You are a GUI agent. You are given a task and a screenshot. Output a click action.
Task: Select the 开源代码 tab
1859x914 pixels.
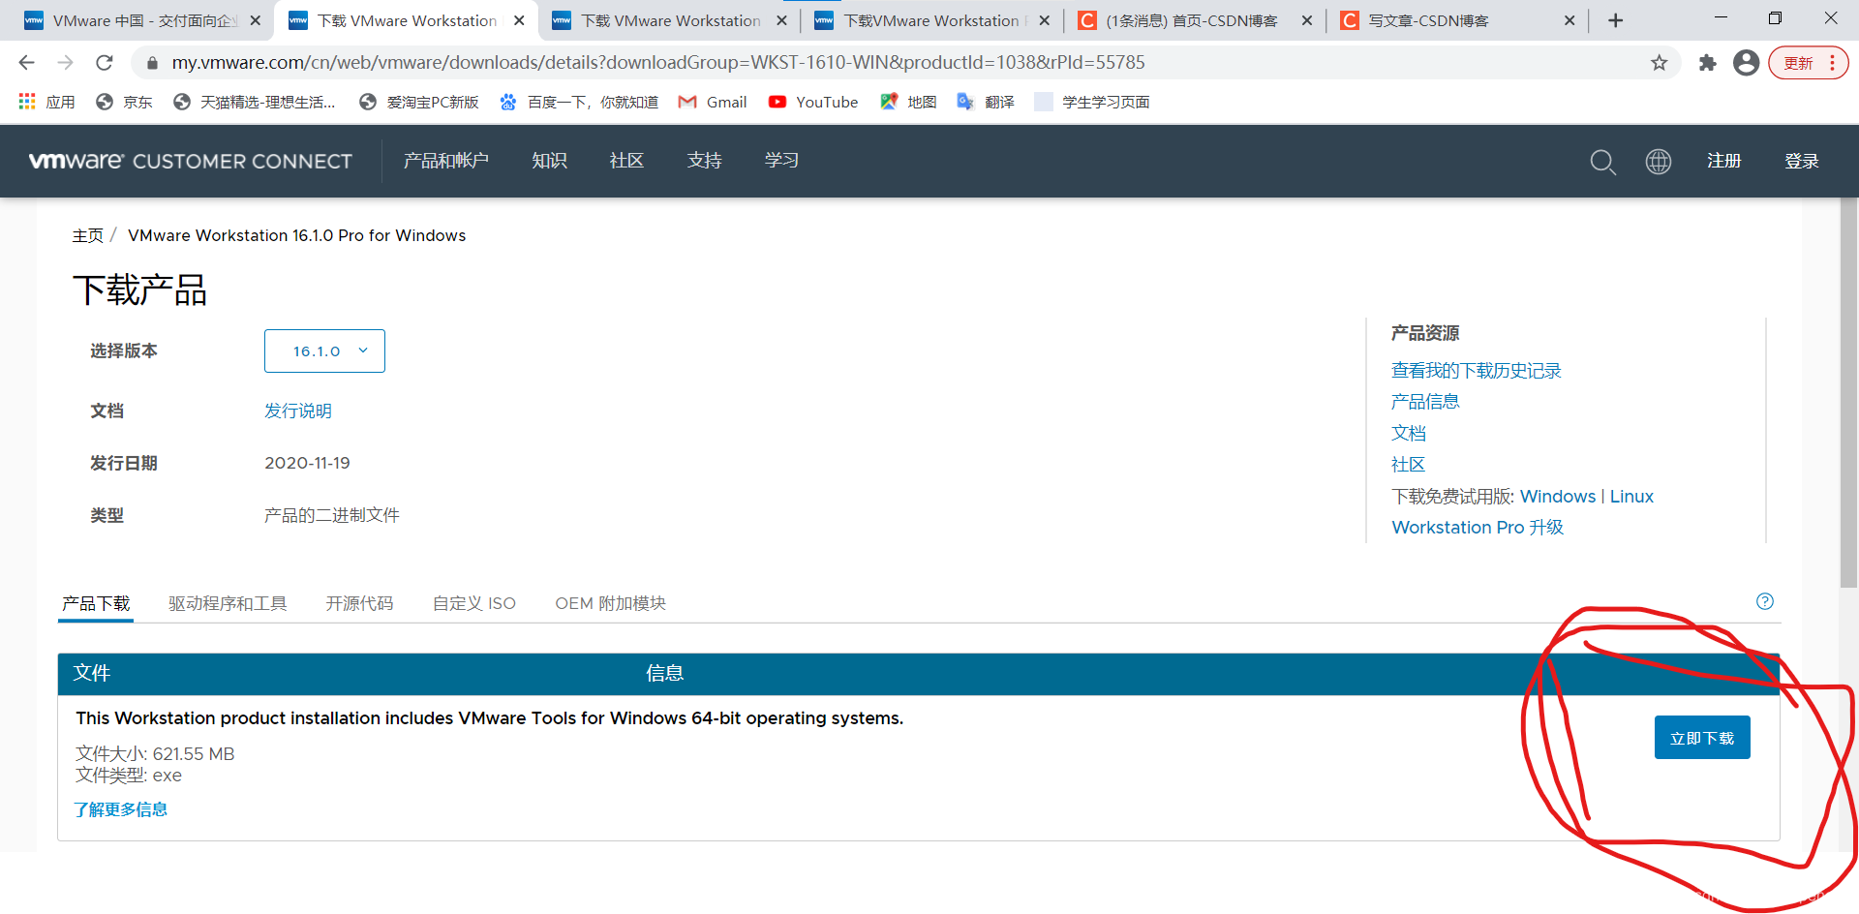pos(359,603)
